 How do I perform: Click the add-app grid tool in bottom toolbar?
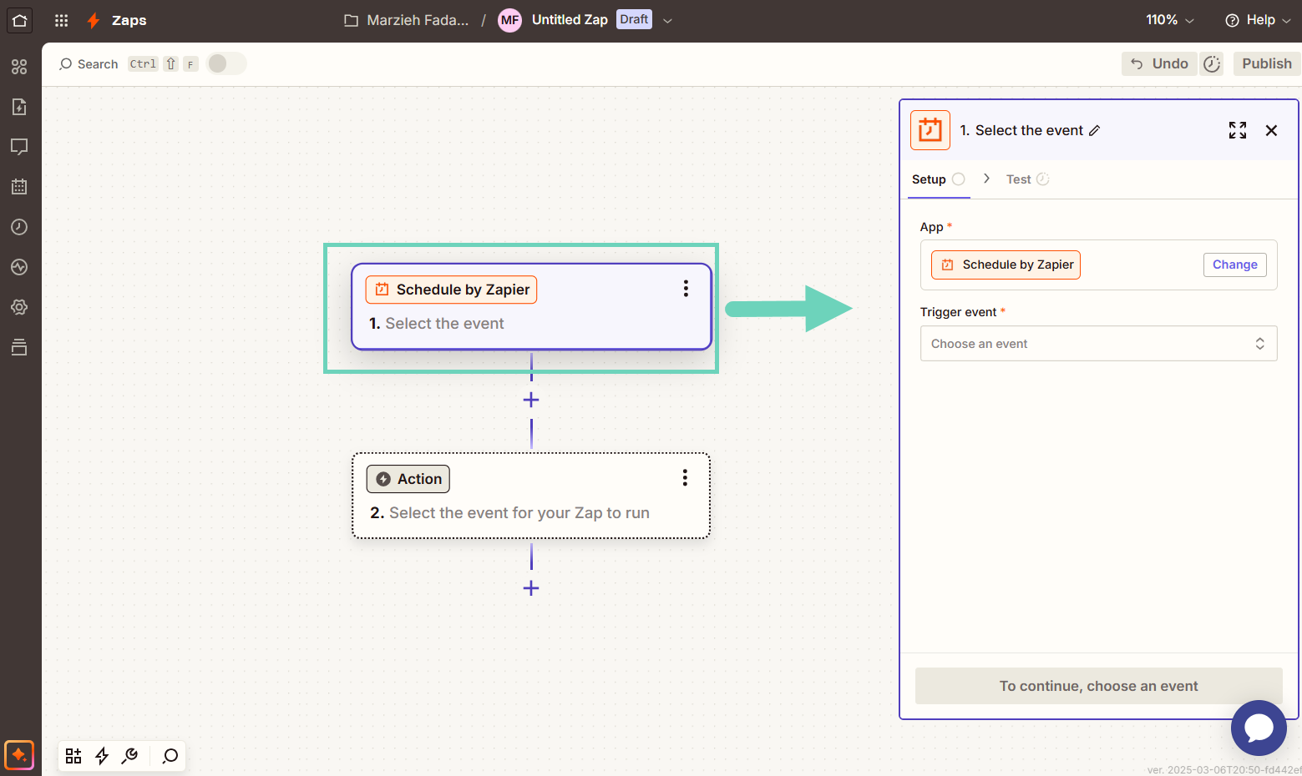73,756
